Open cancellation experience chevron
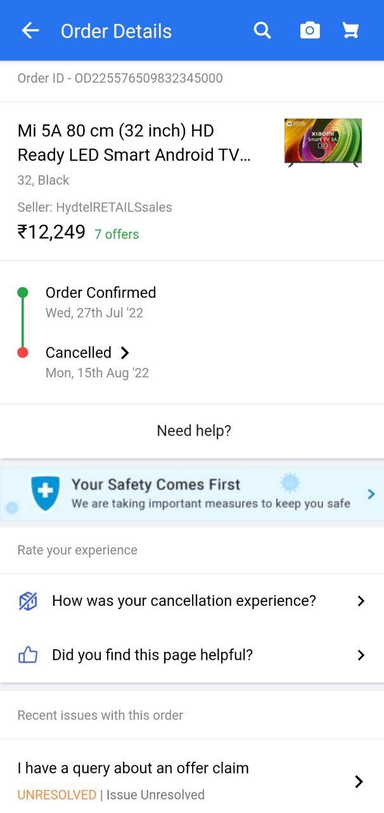The height and width of the screenshot is (813, 384). point(361,601)
